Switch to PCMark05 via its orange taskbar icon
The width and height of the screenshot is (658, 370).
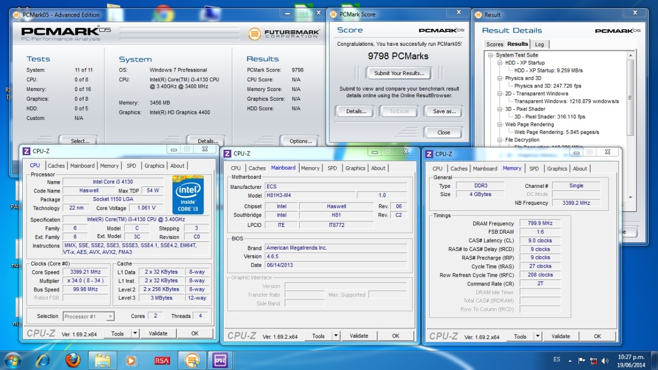(x=192, y=360)
